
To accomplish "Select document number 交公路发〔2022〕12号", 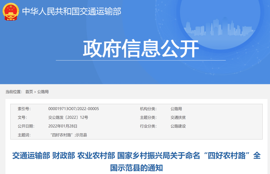I will click(68, 118).
